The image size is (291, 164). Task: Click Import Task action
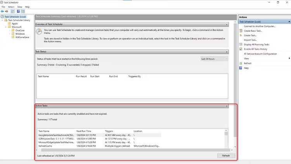click(x=250, y=40)
